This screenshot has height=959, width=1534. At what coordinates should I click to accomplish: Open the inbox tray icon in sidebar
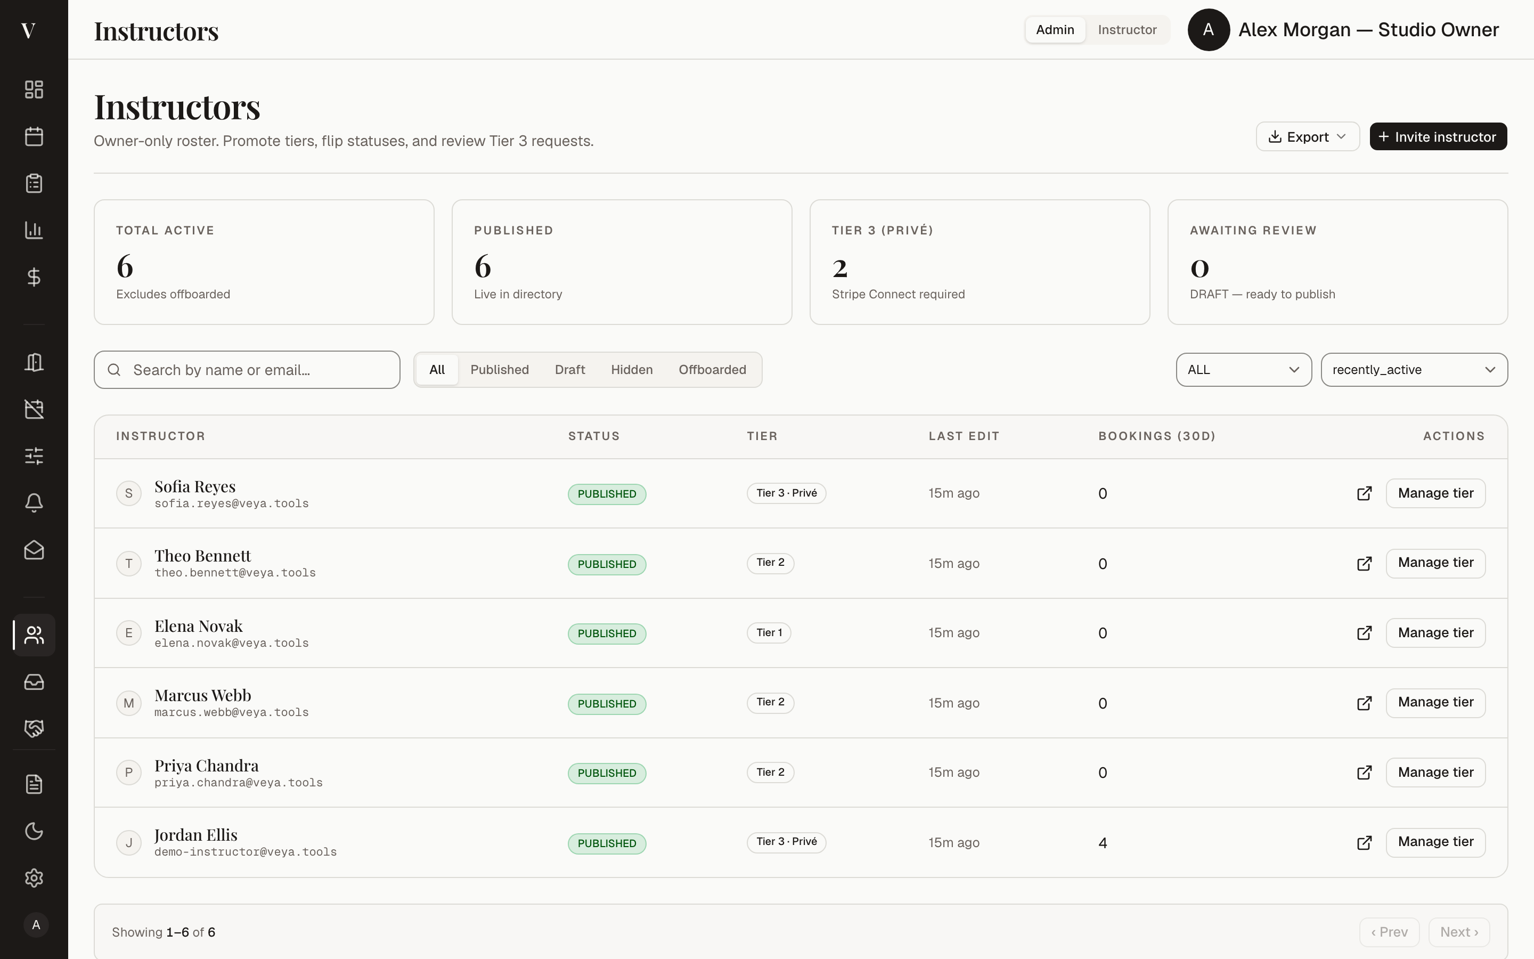(x=34, y=682)
